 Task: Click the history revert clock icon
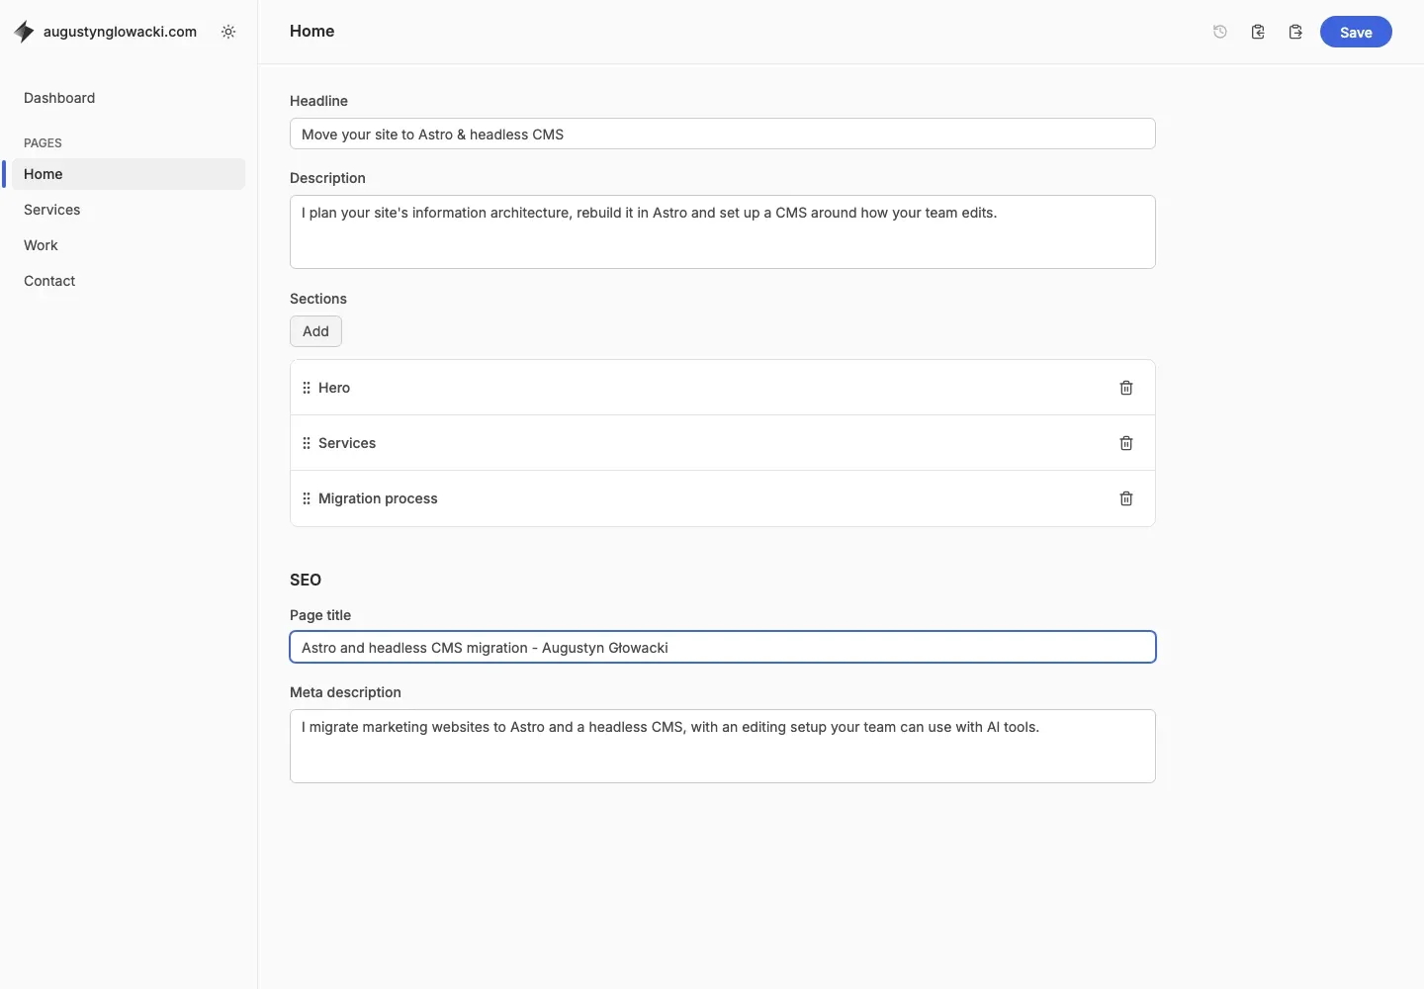point(1220,32)
